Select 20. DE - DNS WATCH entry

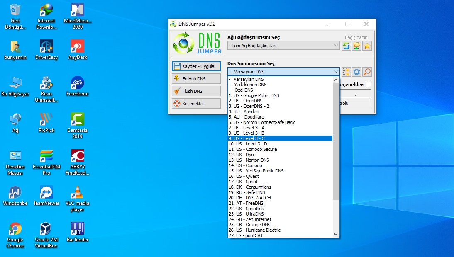coord(280,198)
